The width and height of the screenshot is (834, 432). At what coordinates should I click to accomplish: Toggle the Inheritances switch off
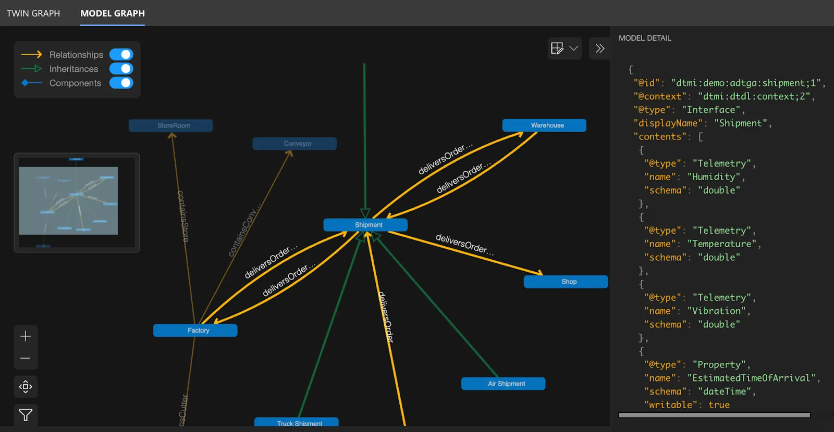click(x=121, y=69)
